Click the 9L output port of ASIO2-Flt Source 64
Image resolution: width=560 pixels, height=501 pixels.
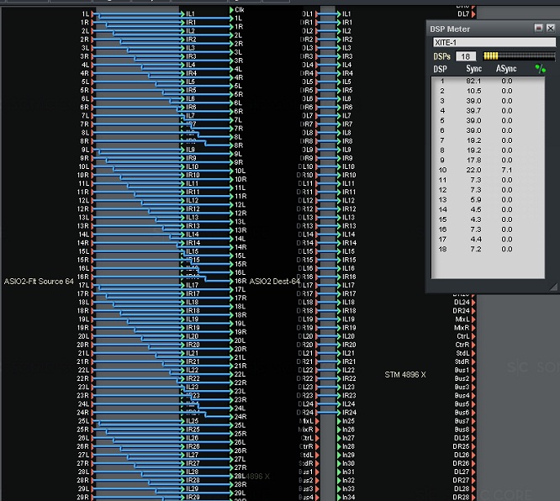(x=92, y=150)
